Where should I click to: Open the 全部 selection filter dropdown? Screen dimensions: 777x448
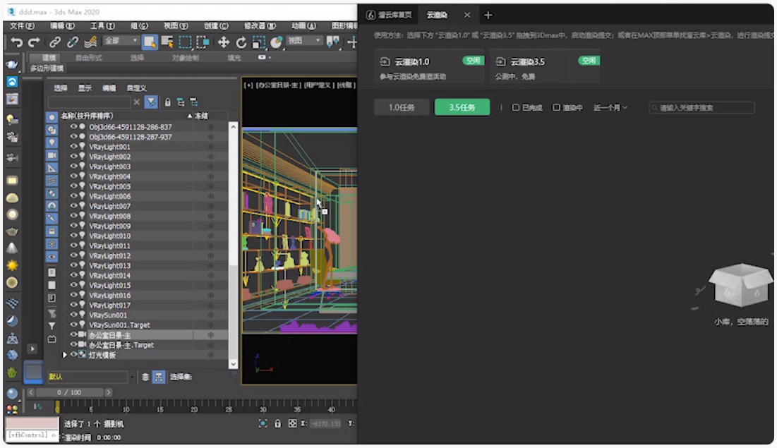click(121, 41)
